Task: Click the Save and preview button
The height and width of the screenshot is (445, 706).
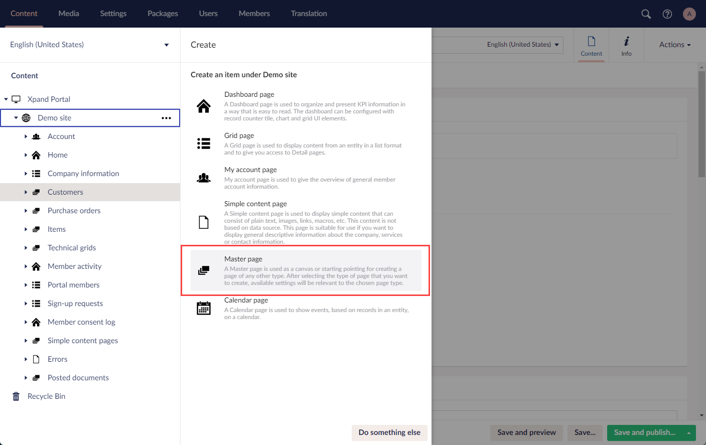Action: (527, 432)
